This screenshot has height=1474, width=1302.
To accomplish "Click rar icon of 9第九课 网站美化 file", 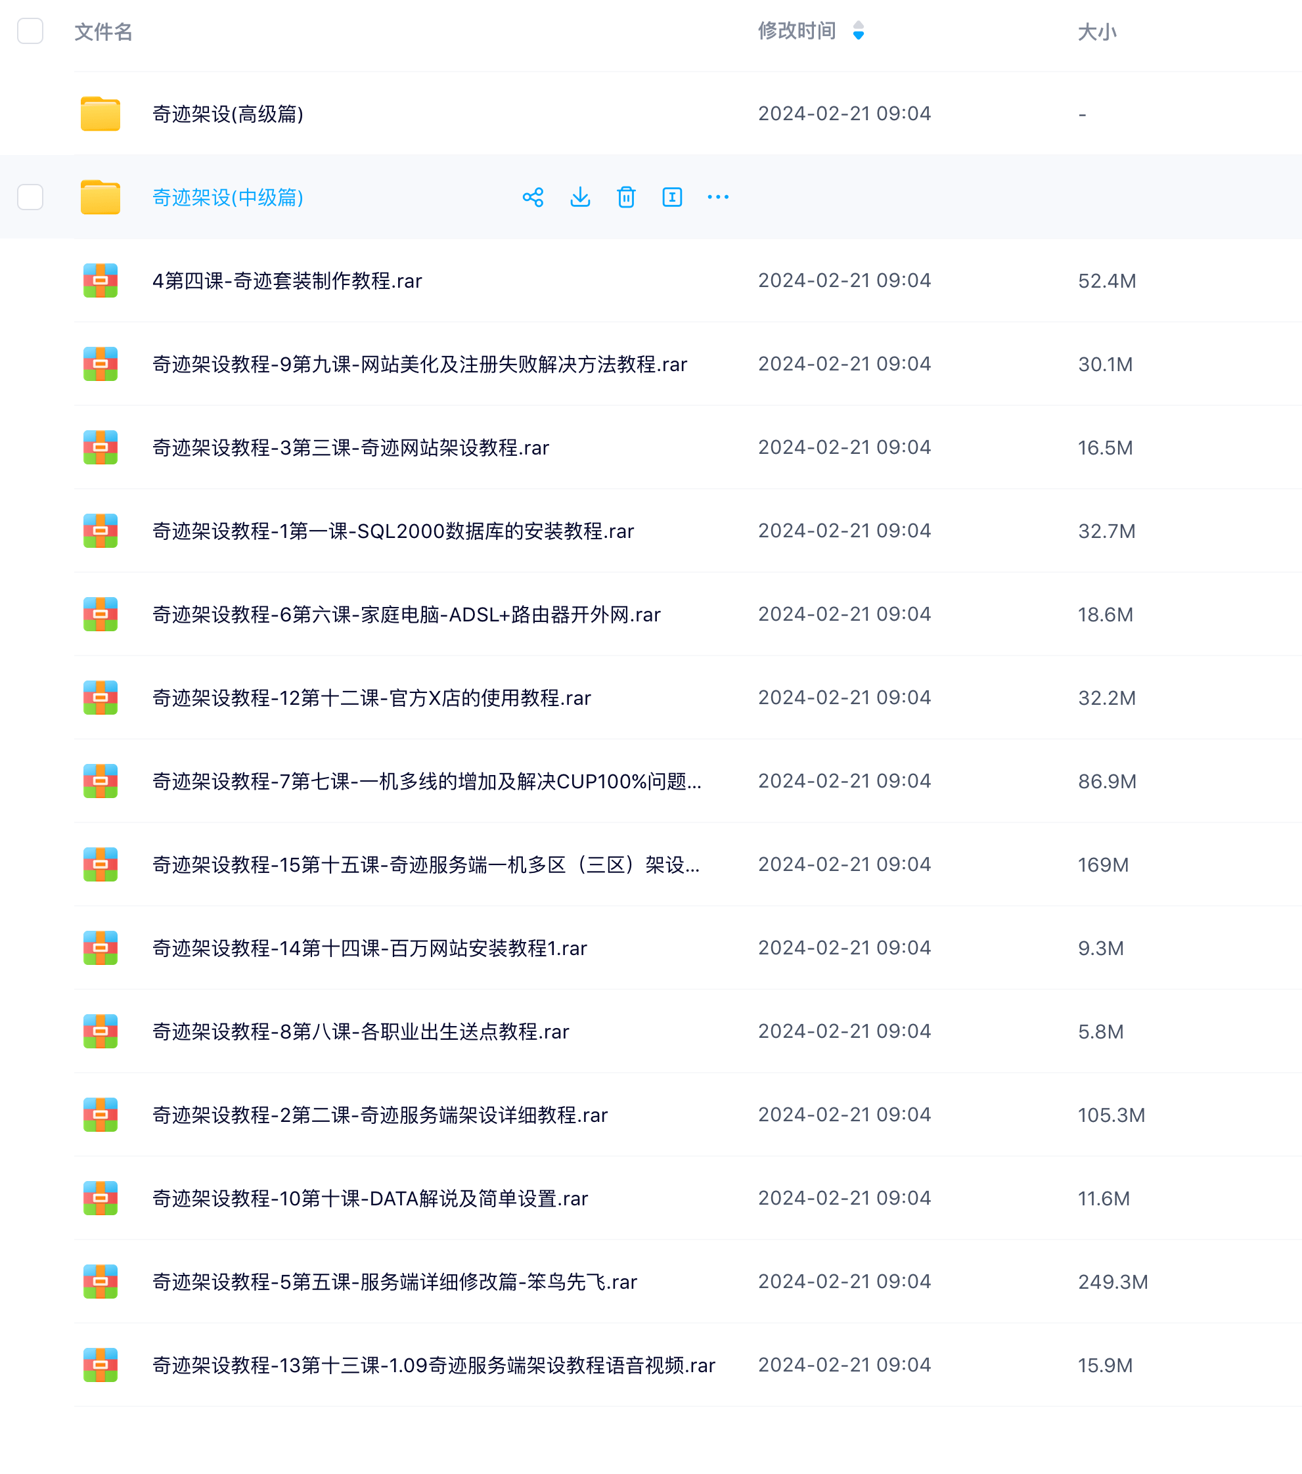I will tap(101, 364).
